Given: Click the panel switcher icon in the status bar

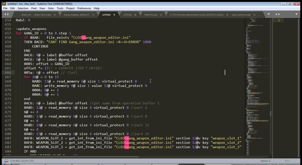Looking at the screenshot, I should coord(6,161).
